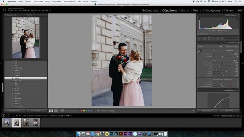
Task: Apply the New Look preset
Action: tap(18, 81)
